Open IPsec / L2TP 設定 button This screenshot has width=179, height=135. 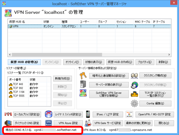click(108, 114)
